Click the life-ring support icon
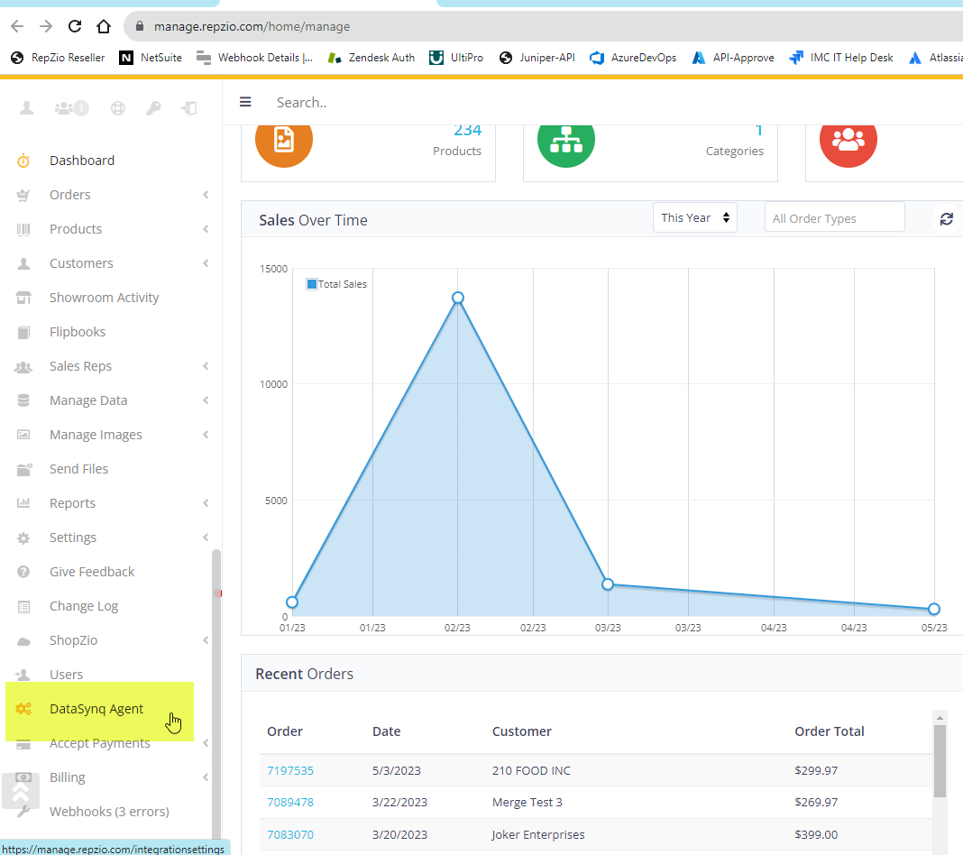The height and width of the screenshot is (855, 963). tap(118, 108)
